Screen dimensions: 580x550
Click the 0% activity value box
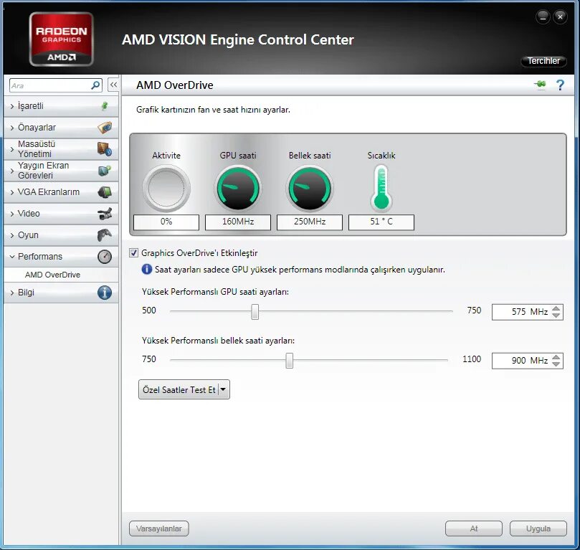[x=166, y=222]
